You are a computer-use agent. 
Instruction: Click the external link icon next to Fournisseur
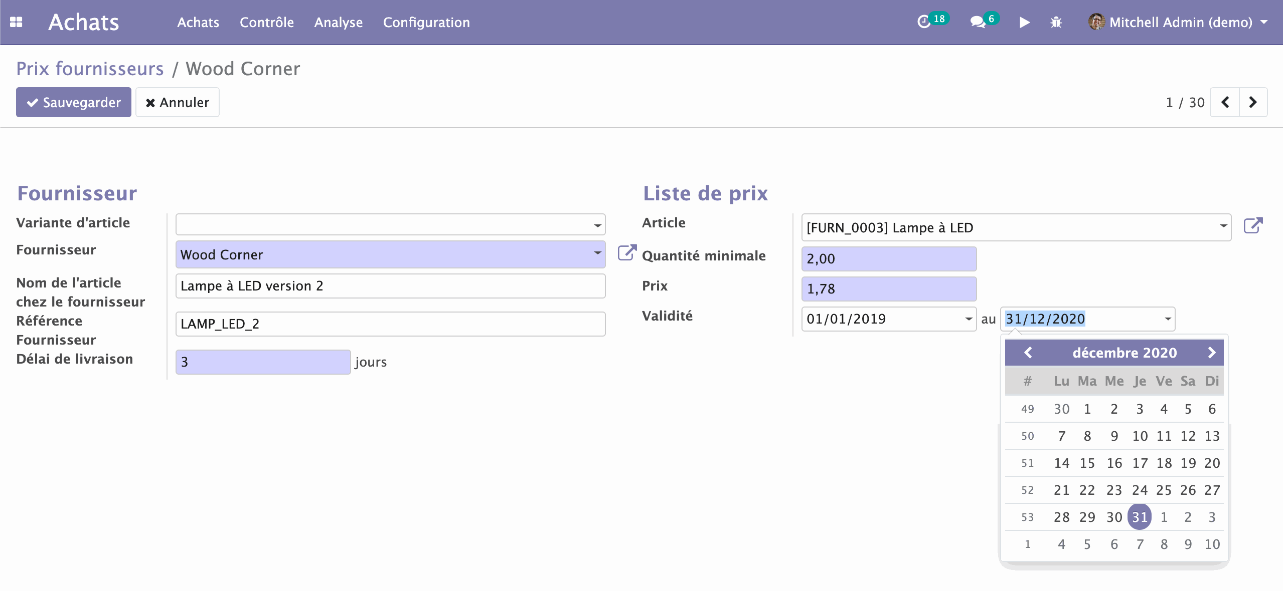click(x=625, y=254)
